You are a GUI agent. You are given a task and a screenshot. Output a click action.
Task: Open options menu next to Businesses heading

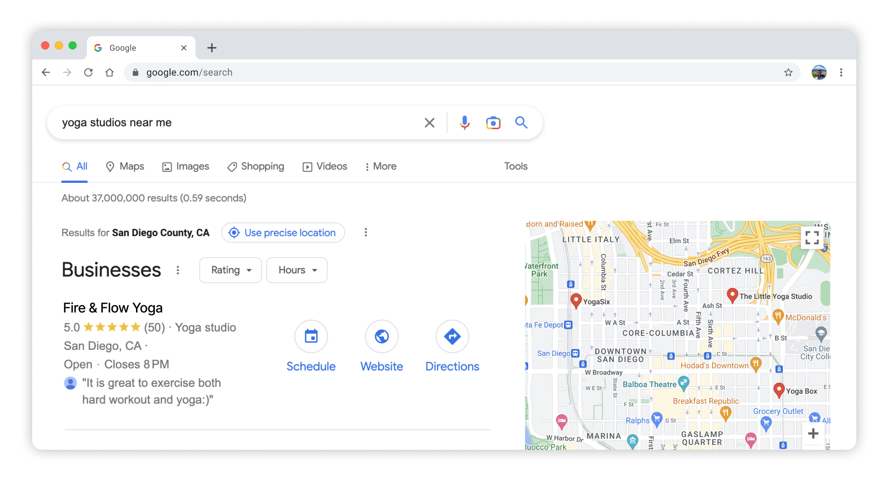pos(178,270)
